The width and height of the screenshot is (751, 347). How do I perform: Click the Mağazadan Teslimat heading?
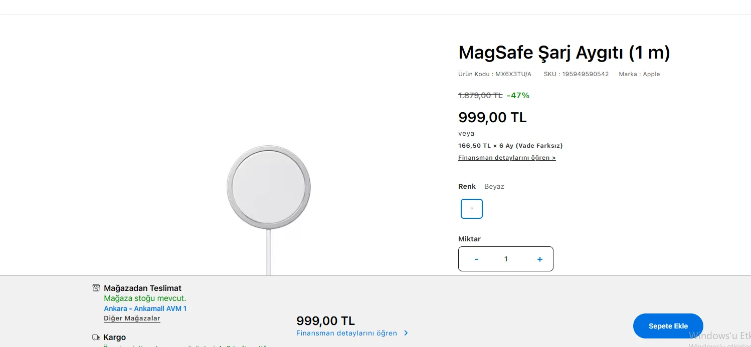(142, 288)
